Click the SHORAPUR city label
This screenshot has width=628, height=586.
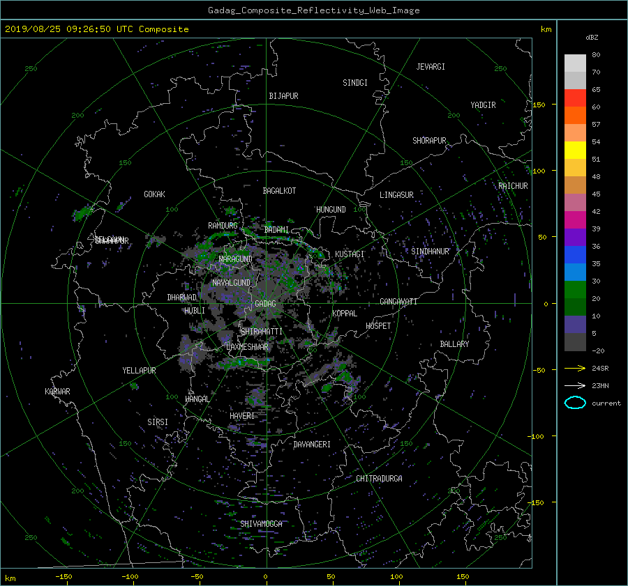point(429,141)
